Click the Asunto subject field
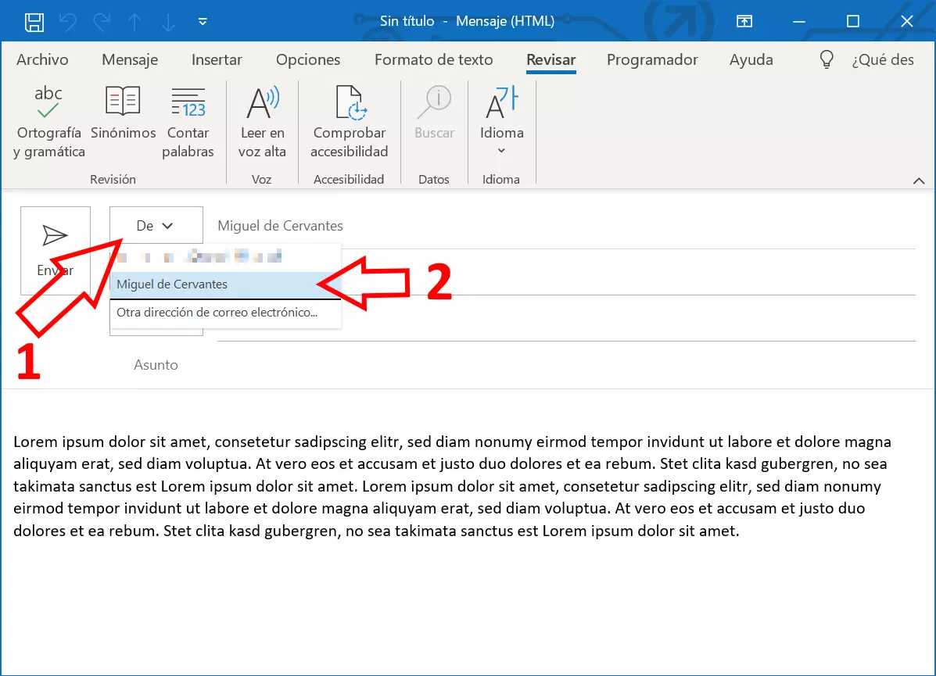 coord(156,364)
